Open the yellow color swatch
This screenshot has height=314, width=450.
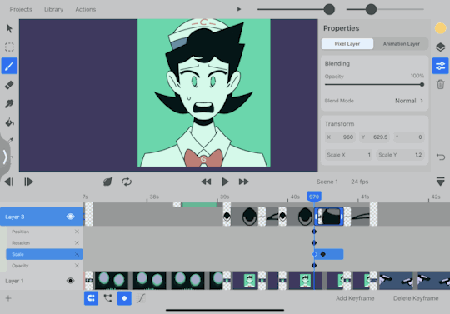click(x=440, y=28)
